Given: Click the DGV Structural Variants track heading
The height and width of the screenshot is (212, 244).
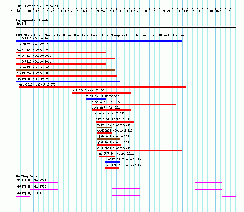Looking at the screenshot, I should (x=102, y=35).
